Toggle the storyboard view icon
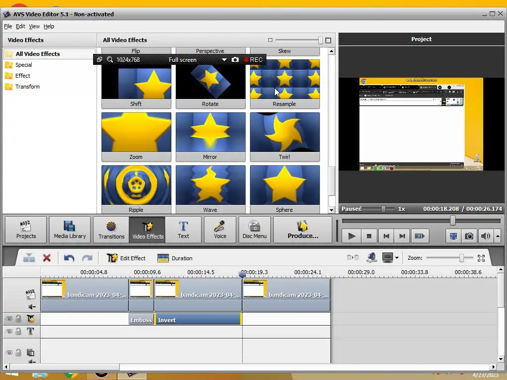 click(353, 257)
